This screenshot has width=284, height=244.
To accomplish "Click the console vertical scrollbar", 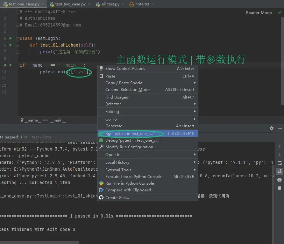I will pyautogui.click(x=273, y=204).
